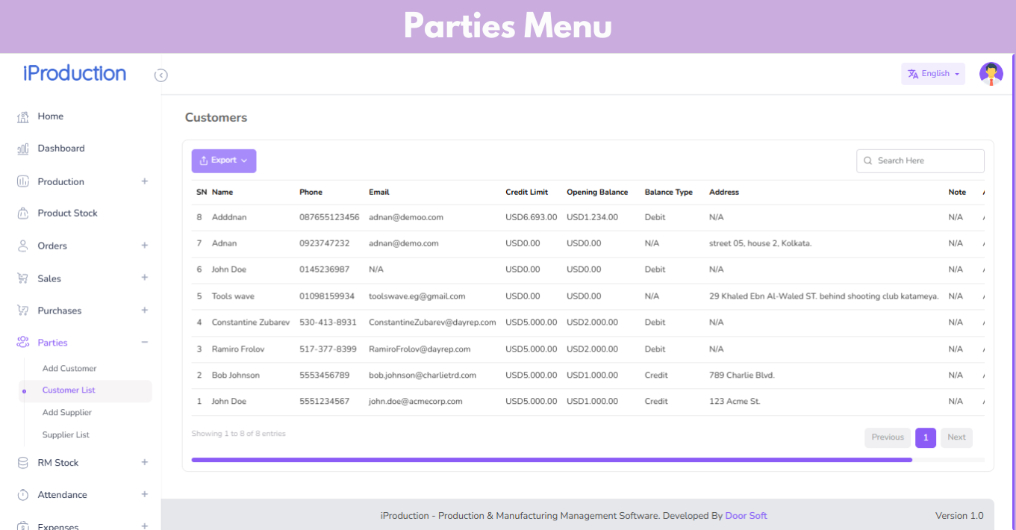Open Add Supplier menu item
The height and width of the screenshot is (530, 1016).
[67, 413]
